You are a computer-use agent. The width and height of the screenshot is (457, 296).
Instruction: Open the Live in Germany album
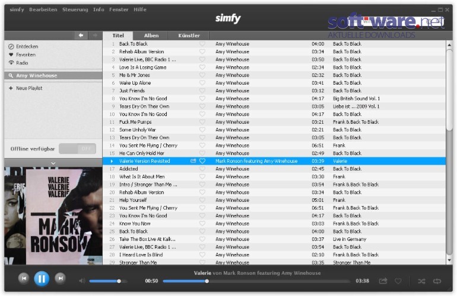[350, 239]
